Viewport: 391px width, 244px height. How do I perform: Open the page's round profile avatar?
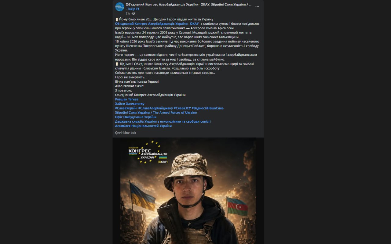point(119,7)
